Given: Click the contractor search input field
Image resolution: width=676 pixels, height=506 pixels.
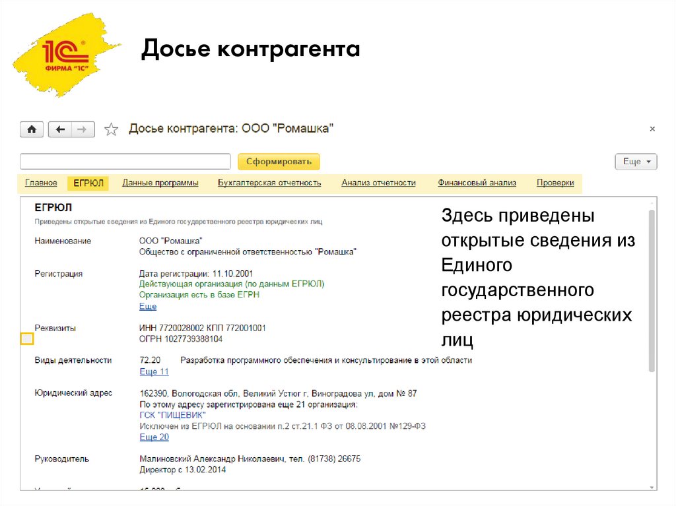Looking at the screenshot, I should (125, 162).
